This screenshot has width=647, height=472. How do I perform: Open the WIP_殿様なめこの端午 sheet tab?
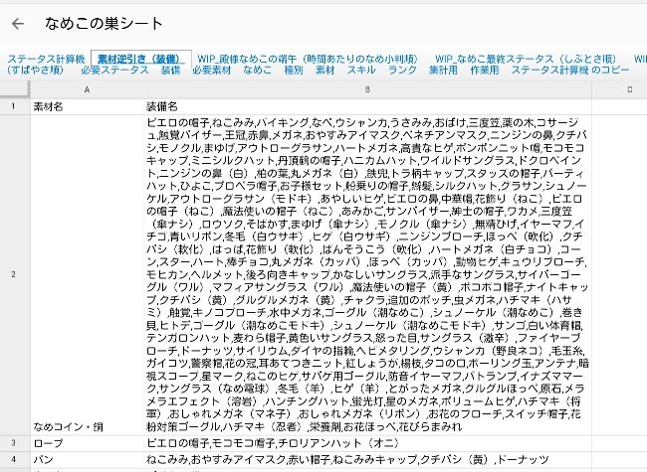(x=308, y=59)
